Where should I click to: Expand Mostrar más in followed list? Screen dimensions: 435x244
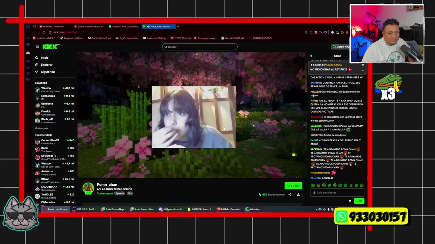[41, 128]
